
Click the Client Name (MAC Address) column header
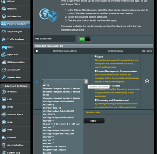(65, 51)
